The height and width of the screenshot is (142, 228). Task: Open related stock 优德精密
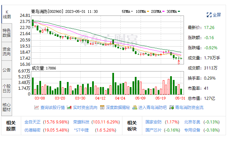click(32, 130)
